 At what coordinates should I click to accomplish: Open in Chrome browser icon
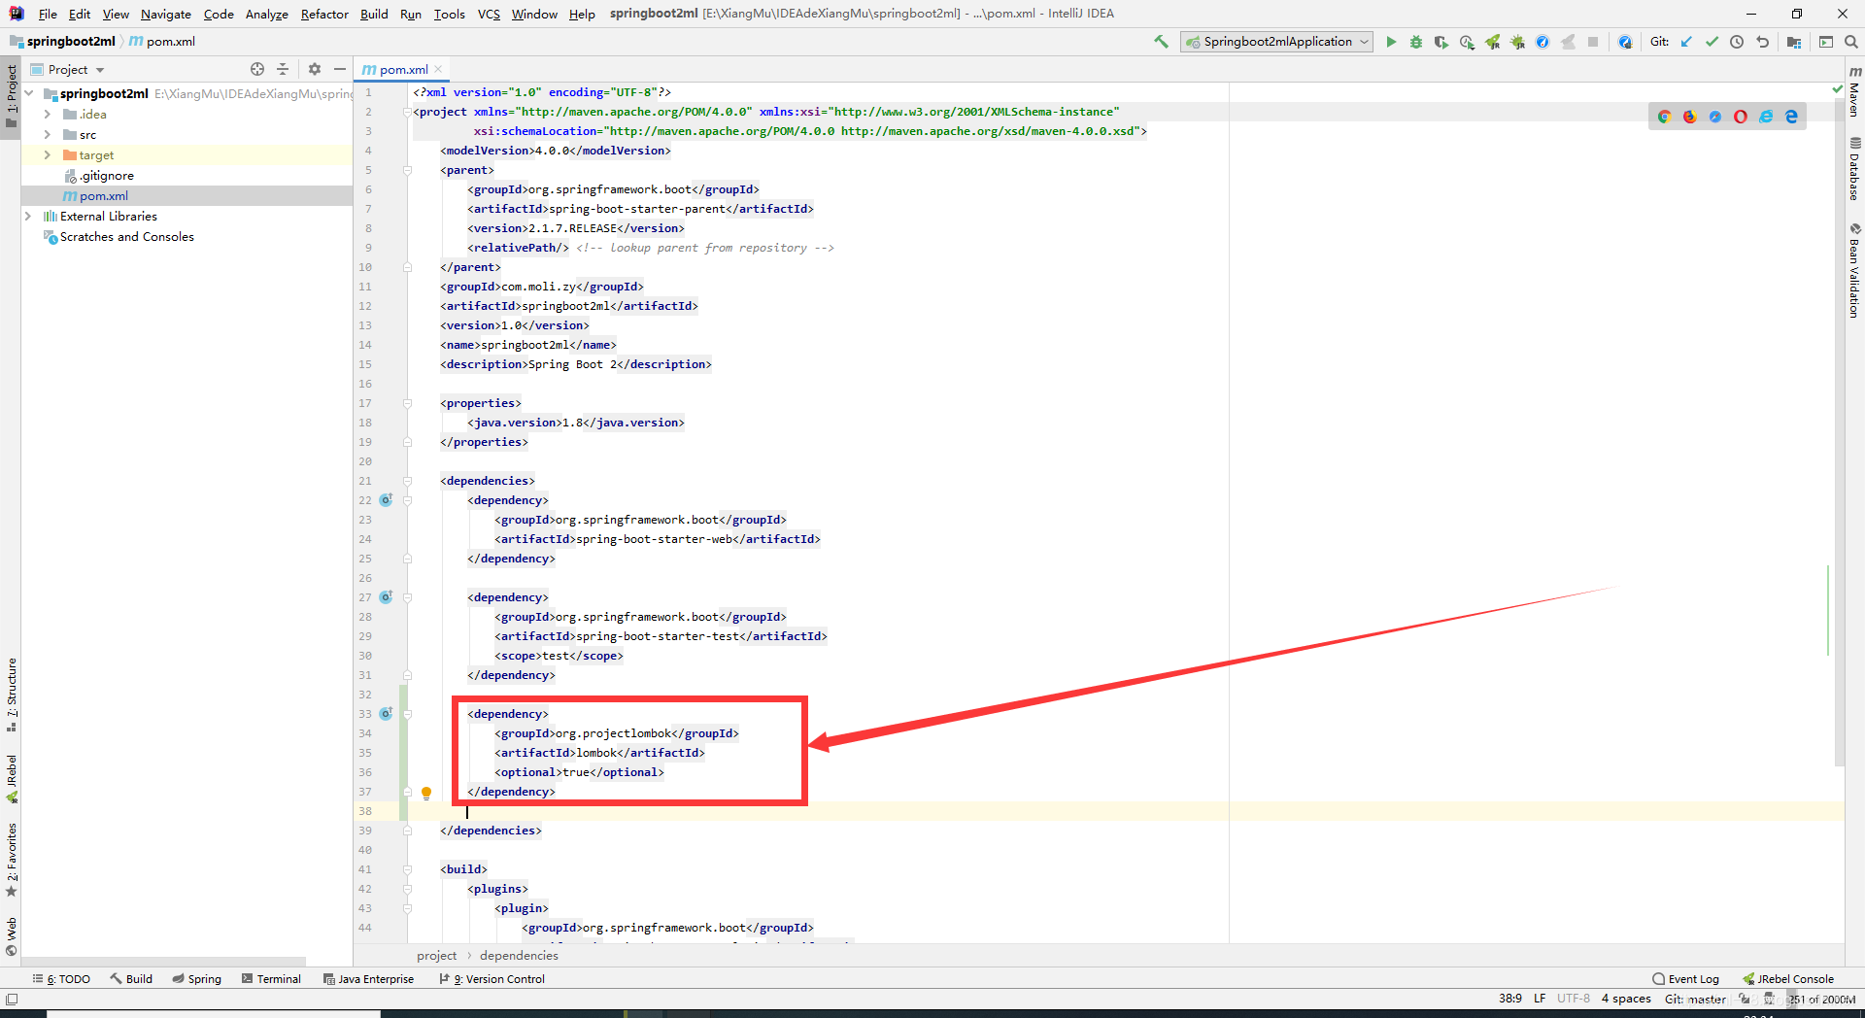pyautogui.click(x=1664, y=117)
